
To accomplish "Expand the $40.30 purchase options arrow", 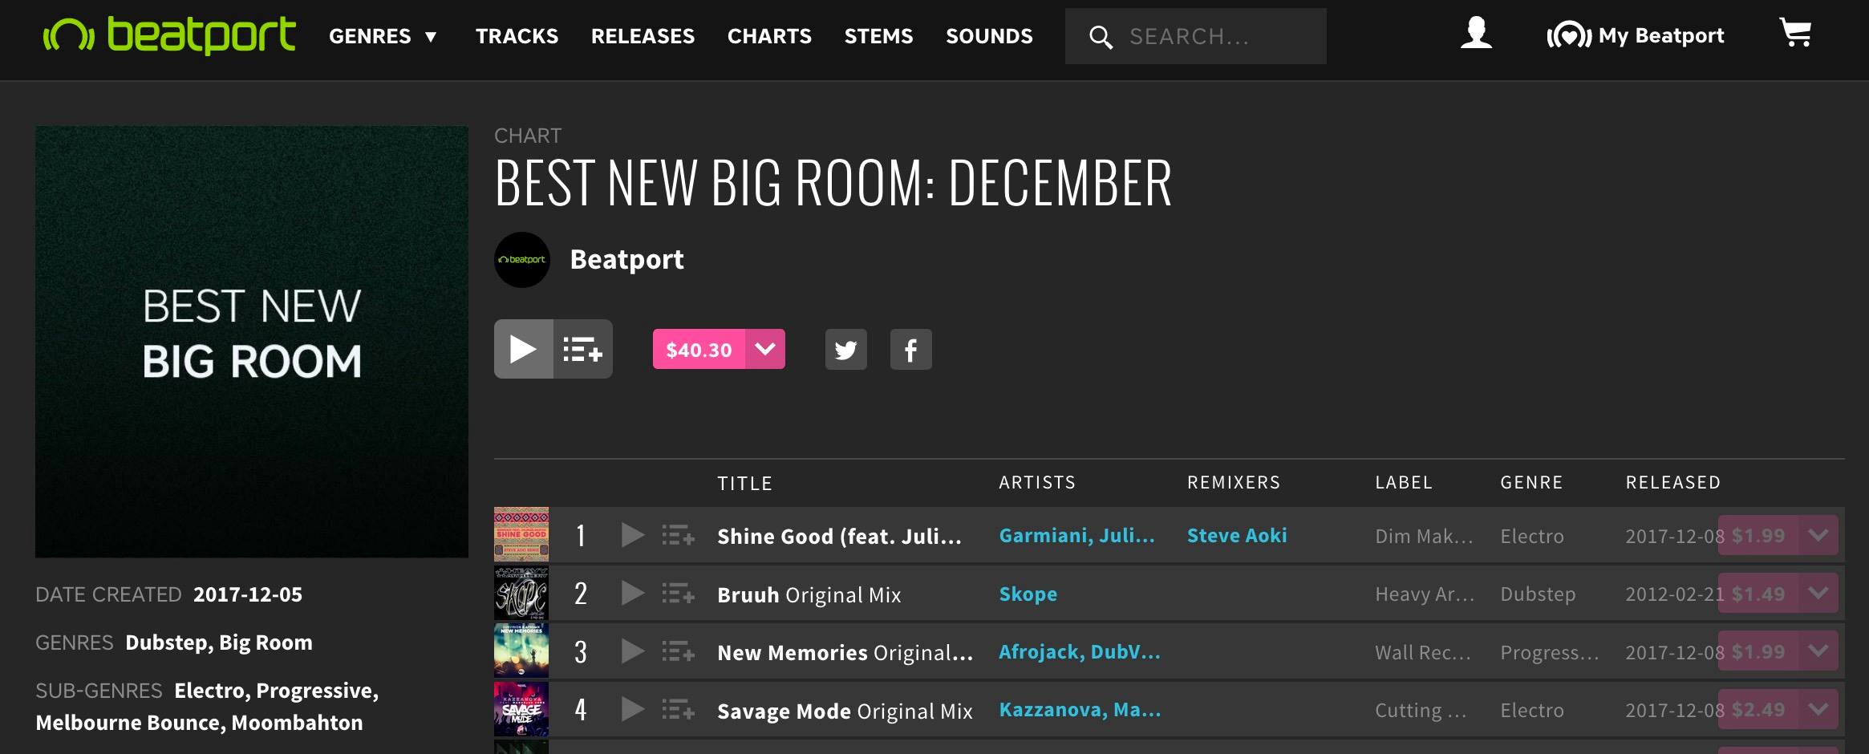I will (765, 349).
